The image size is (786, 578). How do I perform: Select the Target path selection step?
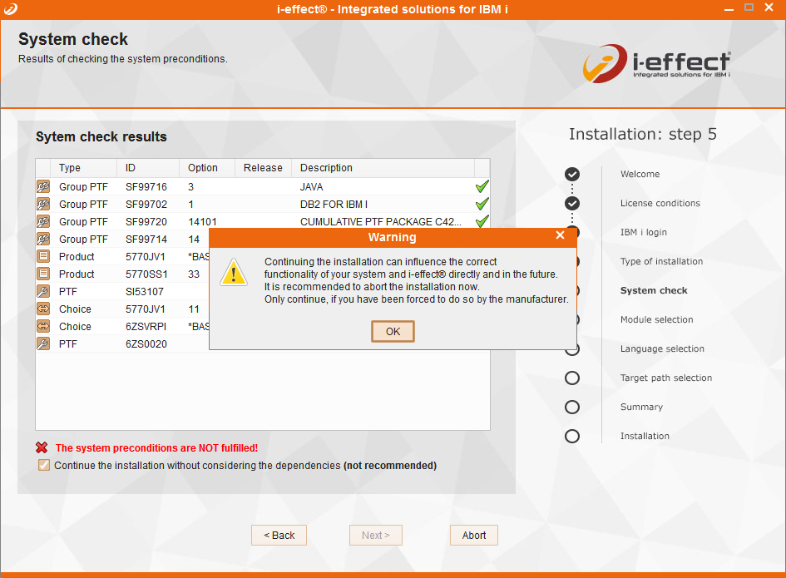click(x=665, y=378)
